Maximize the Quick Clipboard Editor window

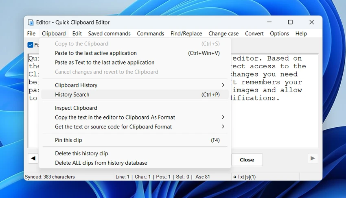click(290, 22)
